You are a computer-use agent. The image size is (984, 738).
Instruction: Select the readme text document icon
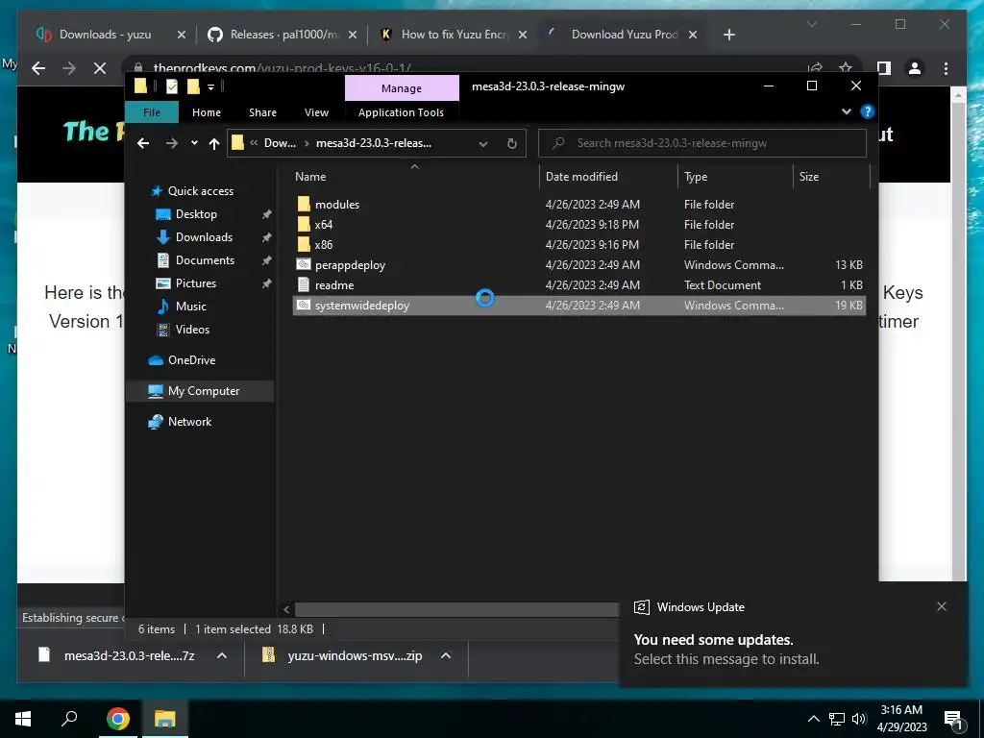[304, 284]
